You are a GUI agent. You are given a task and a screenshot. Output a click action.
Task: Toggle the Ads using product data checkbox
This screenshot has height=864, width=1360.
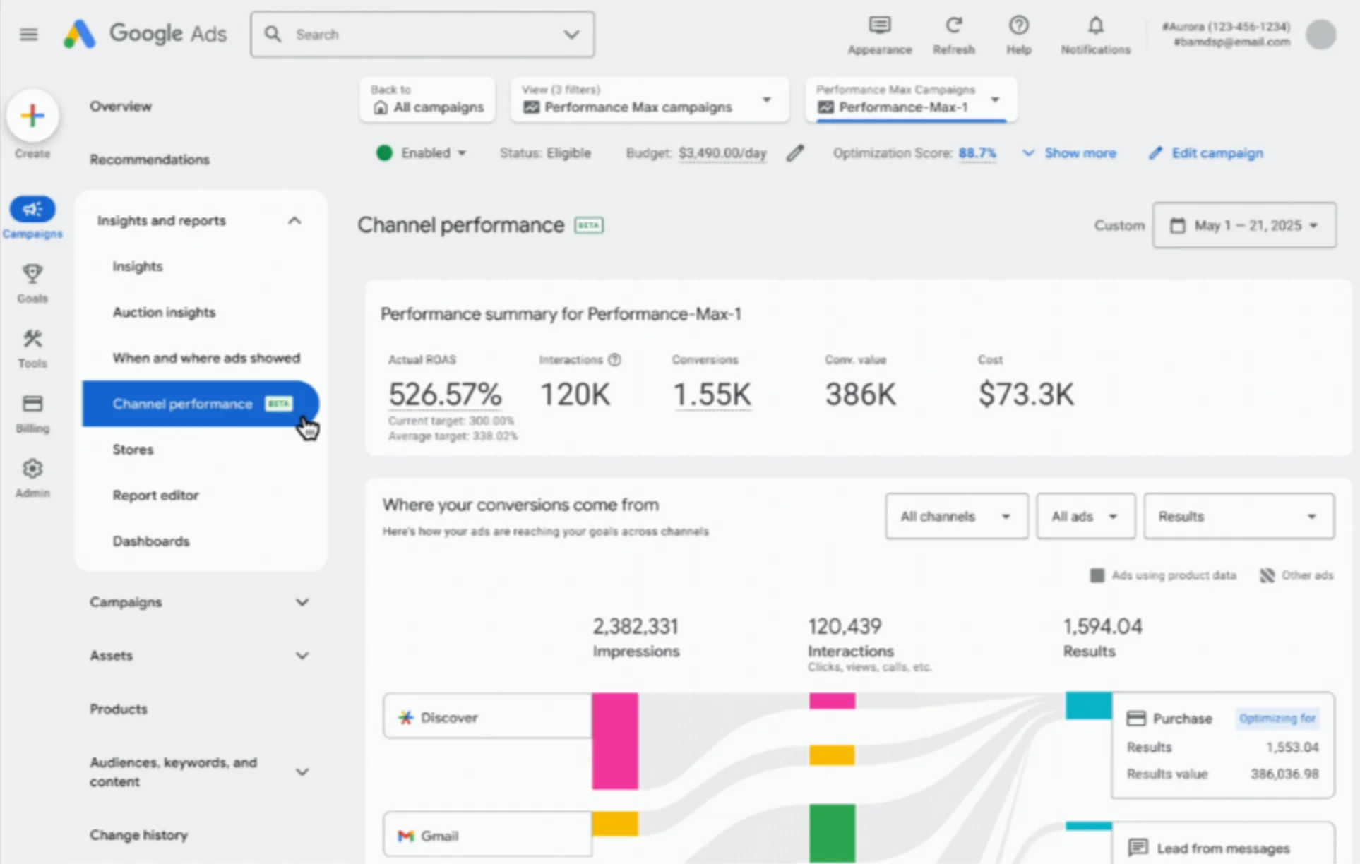coord(1097,575)
